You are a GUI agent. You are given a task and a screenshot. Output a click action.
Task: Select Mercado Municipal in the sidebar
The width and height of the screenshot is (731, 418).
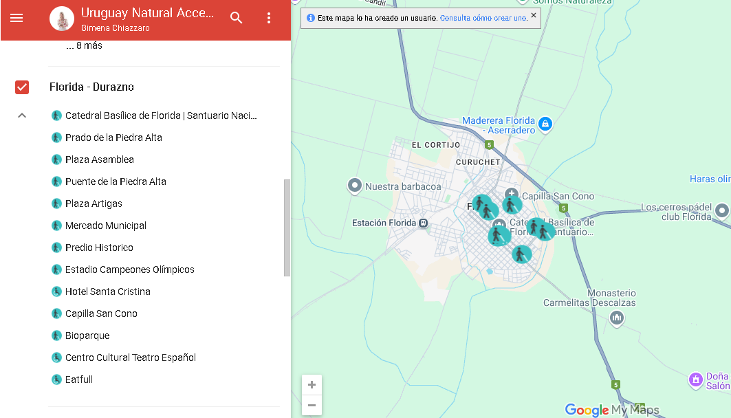tap(105, 225)
